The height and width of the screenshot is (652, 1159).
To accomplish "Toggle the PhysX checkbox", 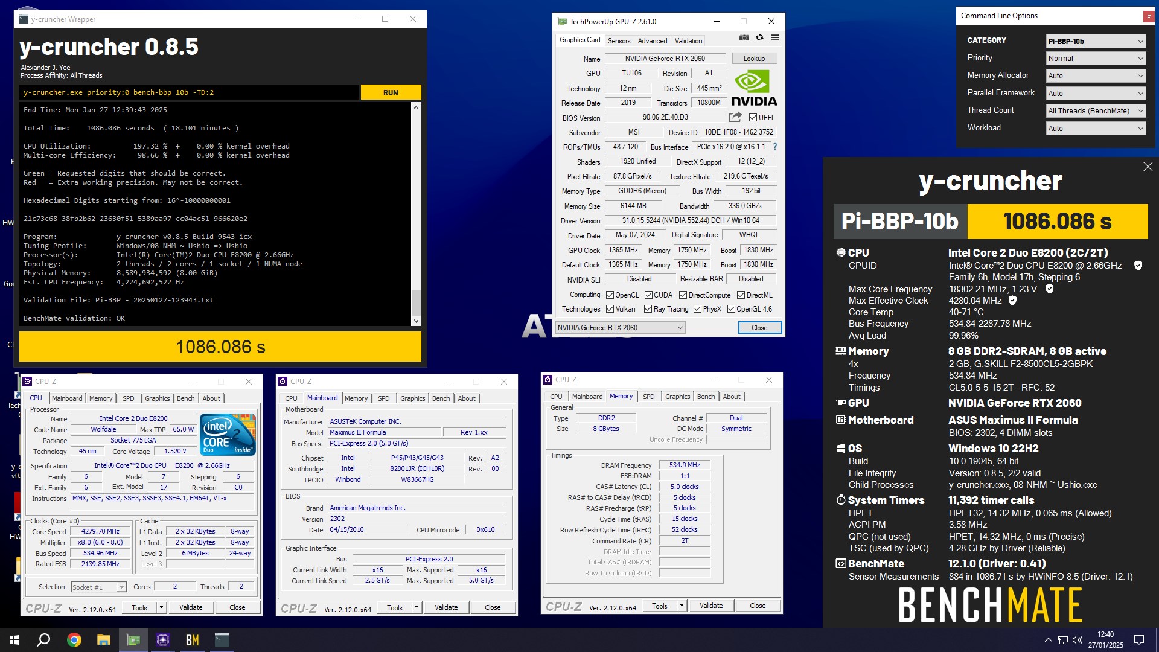I will (x=697, y=309).
